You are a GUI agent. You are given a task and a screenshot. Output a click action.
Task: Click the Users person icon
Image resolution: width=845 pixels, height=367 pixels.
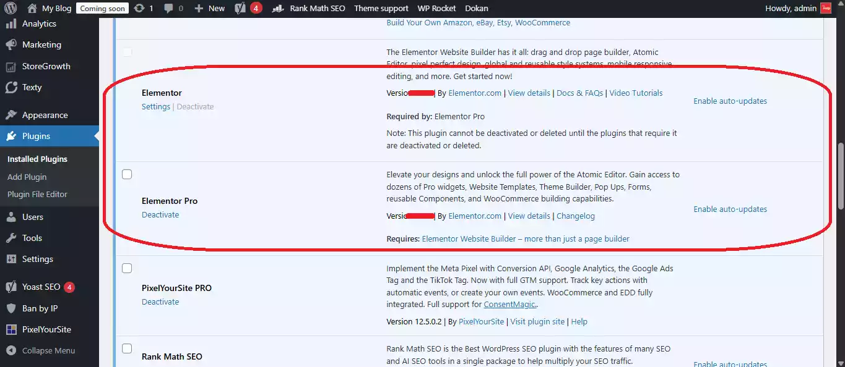(11, 217)
